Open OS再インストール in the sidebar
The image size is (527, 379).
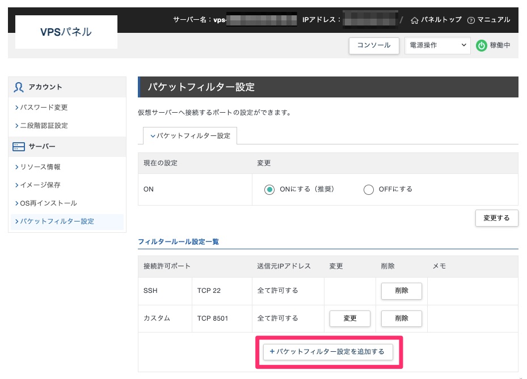tap(48, 203)
